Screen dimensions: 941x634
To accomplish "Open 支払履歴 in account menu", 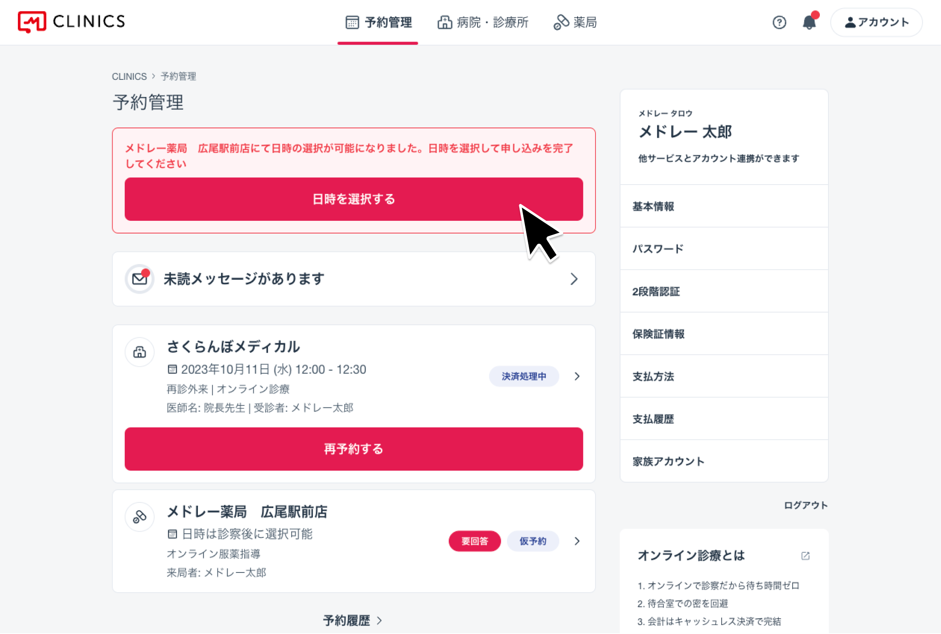I will point(724,419).
